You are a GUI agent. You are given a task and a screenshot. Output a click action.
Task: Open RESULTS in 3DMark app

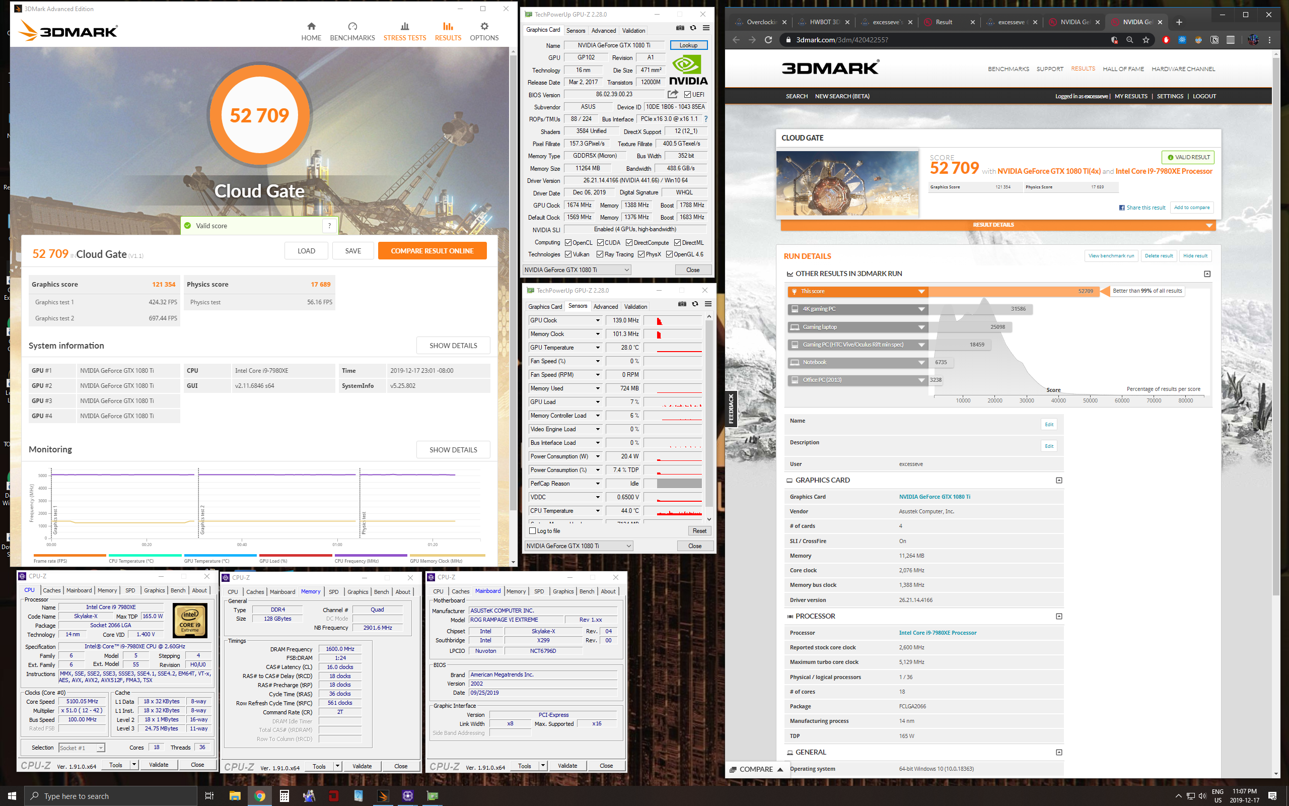(x=448, y=31)
